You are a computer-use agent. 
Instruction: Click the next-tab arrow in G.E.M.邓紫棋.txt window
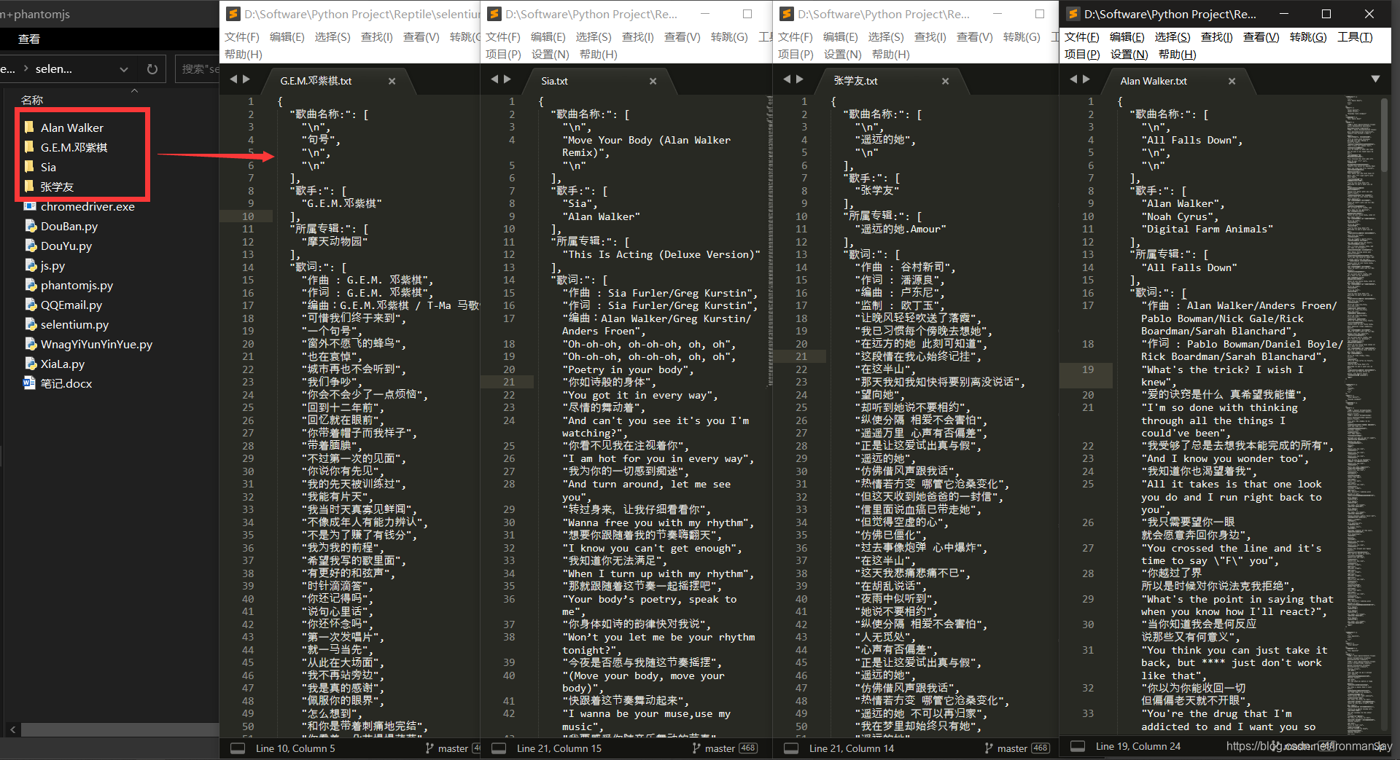(246, 79)
